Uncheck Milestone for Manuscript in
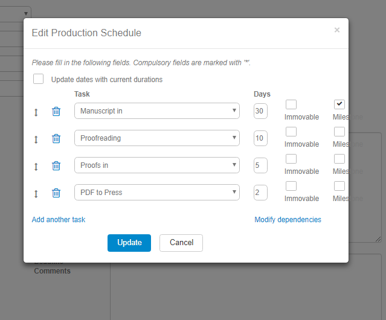The image size is (386, 320). point(339,104)
